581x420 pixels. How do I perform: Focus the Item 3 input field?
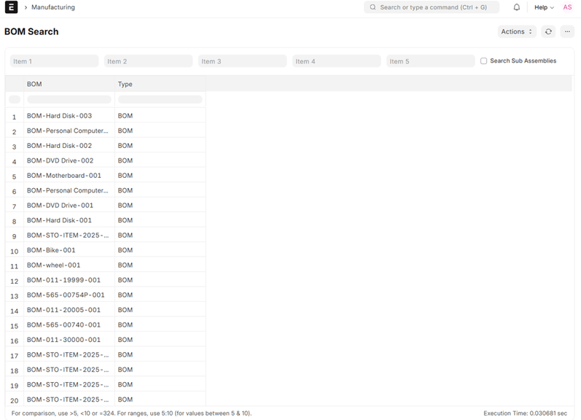242,61
